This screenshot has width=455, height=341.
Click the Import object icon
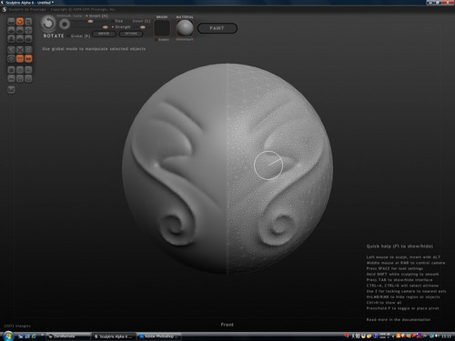(x=20, y=70)
